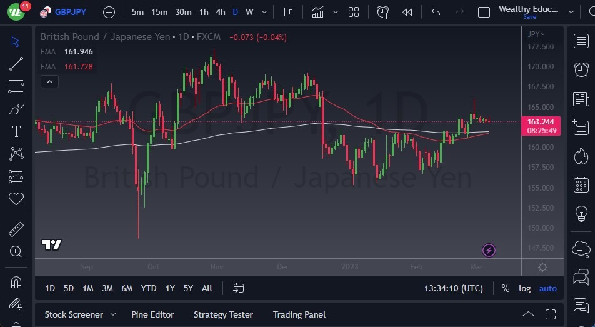Expand the timeframe list dropdown chevron
Screen dimensions: 595x327
264,12
